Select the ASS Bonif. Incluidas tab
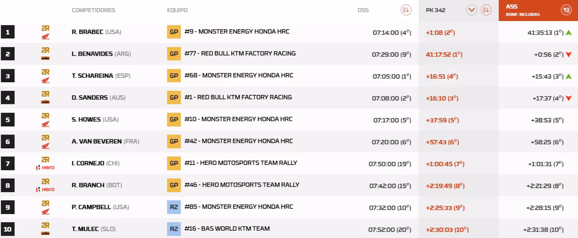Viewport: 578px width, 238px height. [538, 10]
